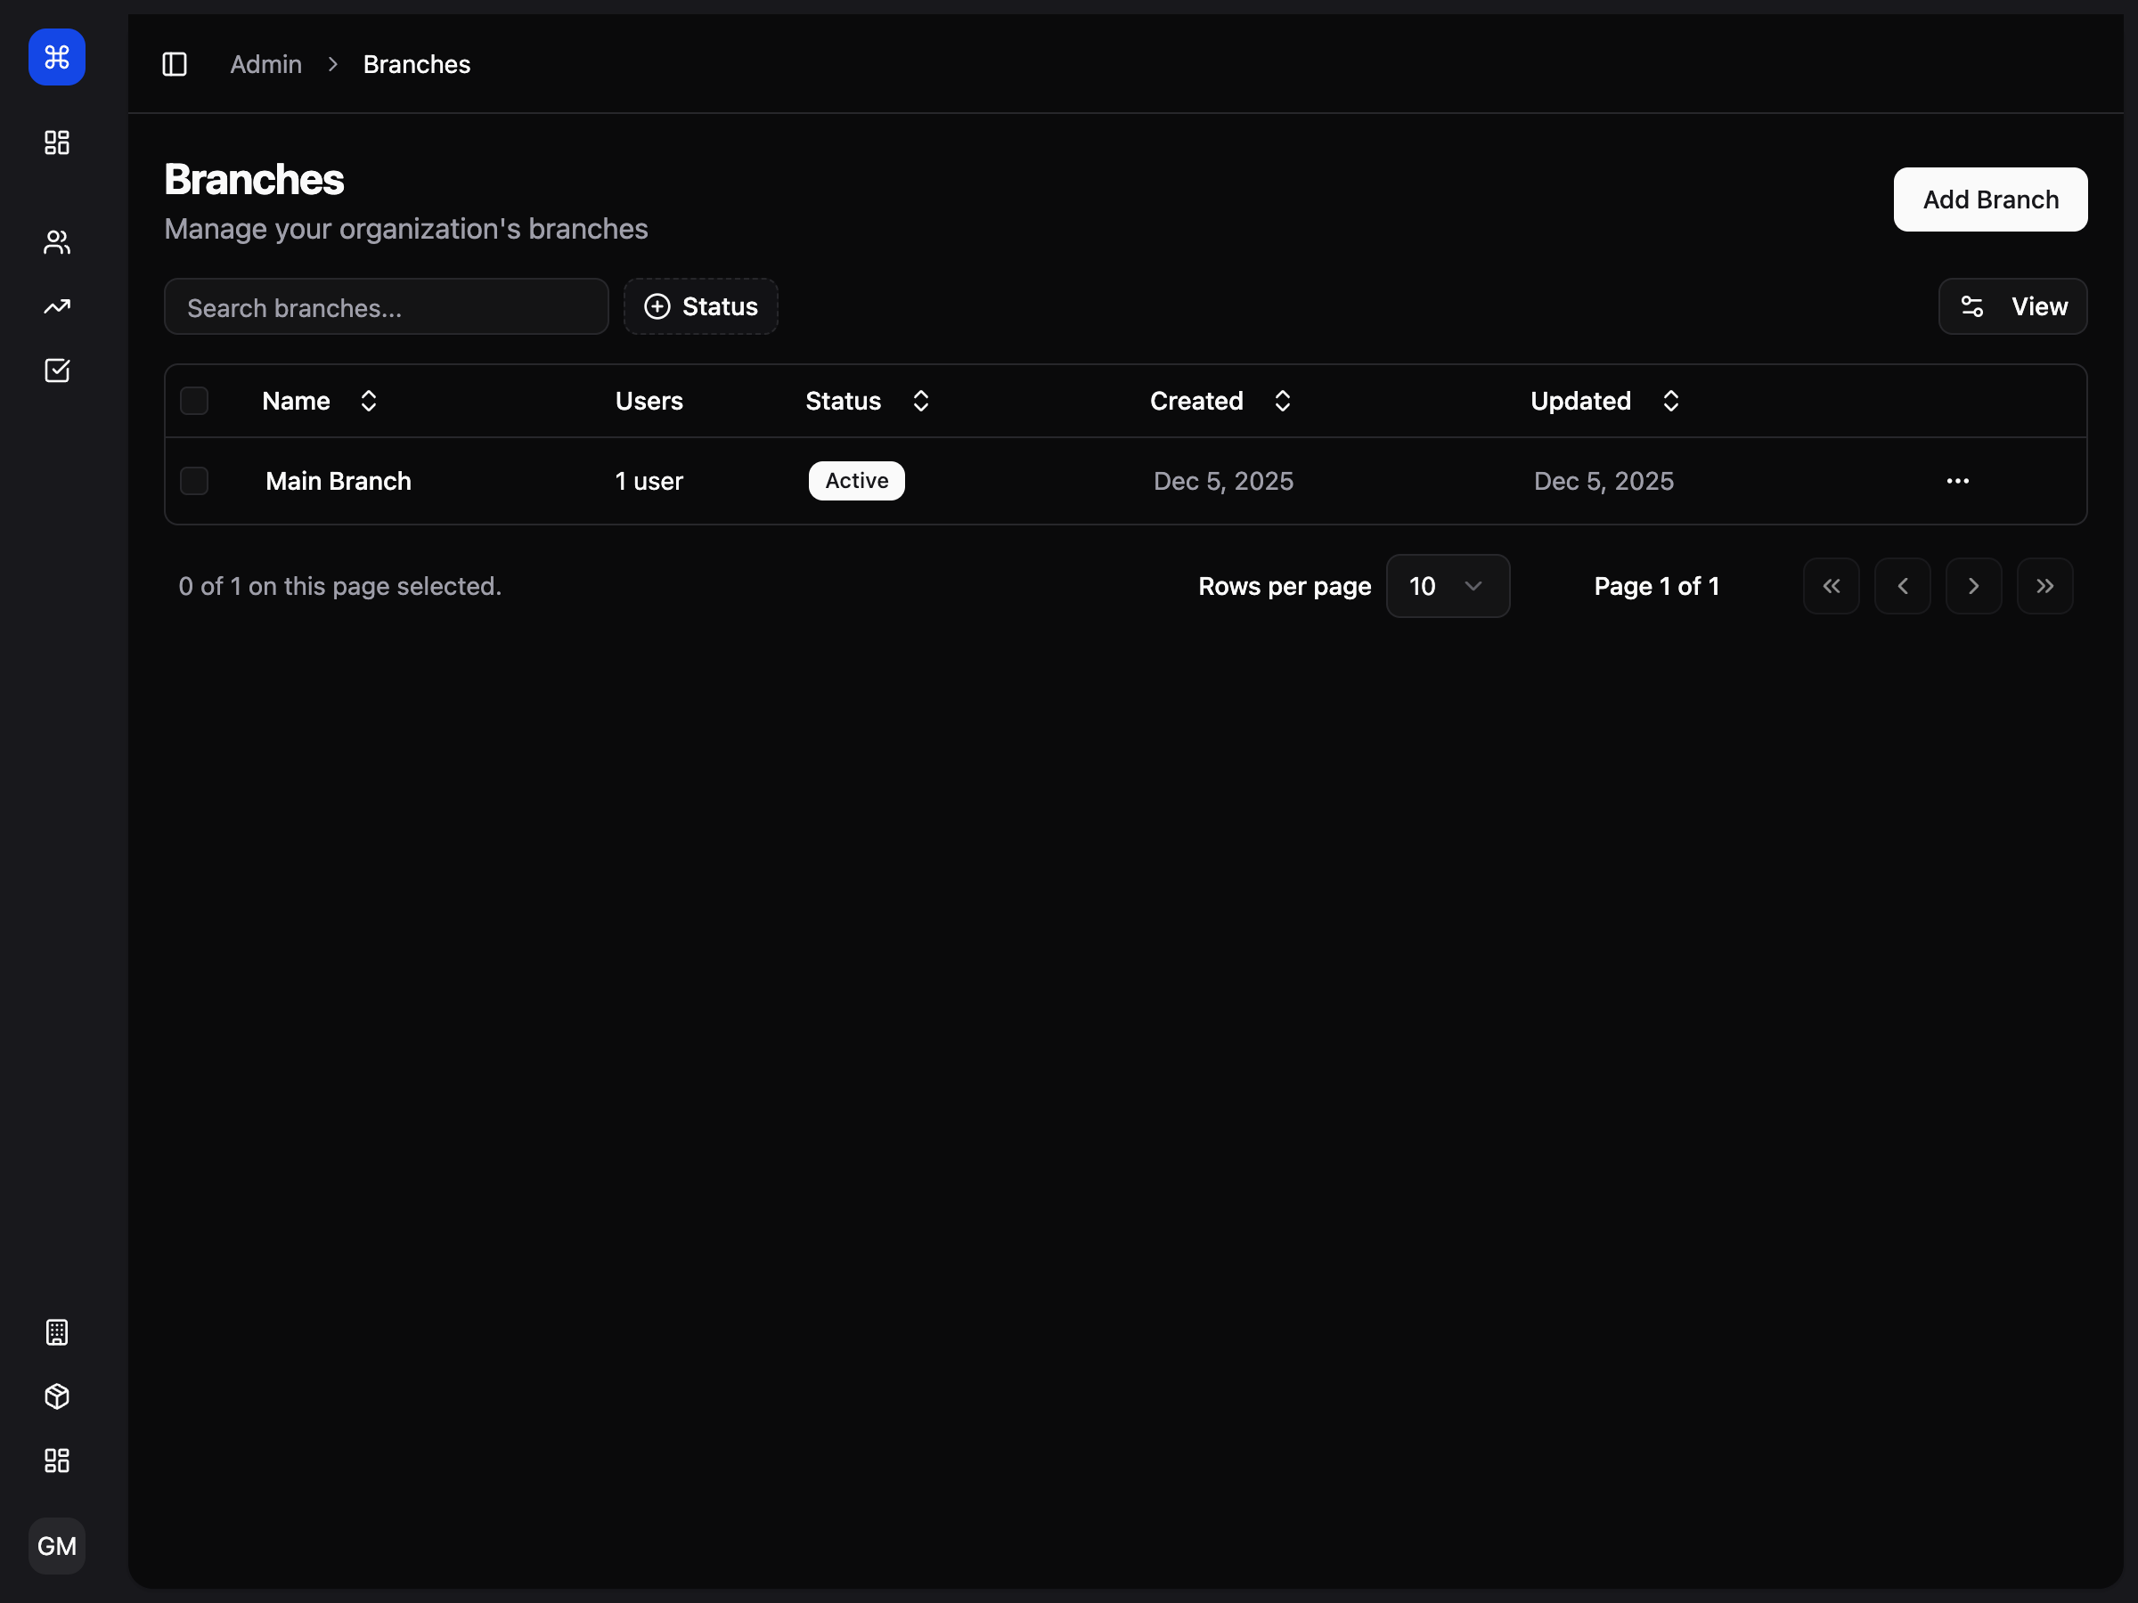2138x1603 pixels.
Task: Open the dashboard grid icon in sidebar
Action: click(56, 142)
